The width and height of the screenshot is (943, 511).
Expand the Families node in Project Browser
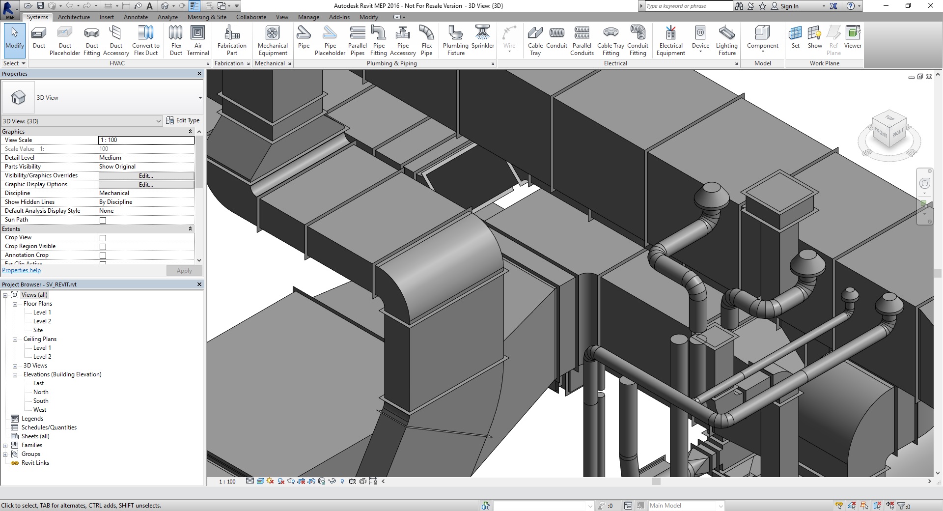[5, 446]
